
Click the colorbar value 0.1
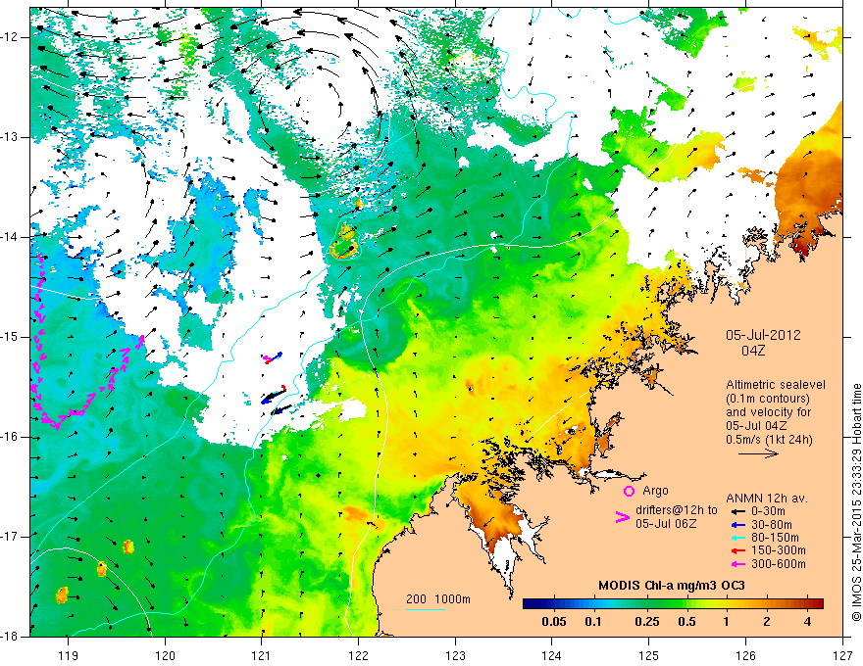click(x=592, y=622)
